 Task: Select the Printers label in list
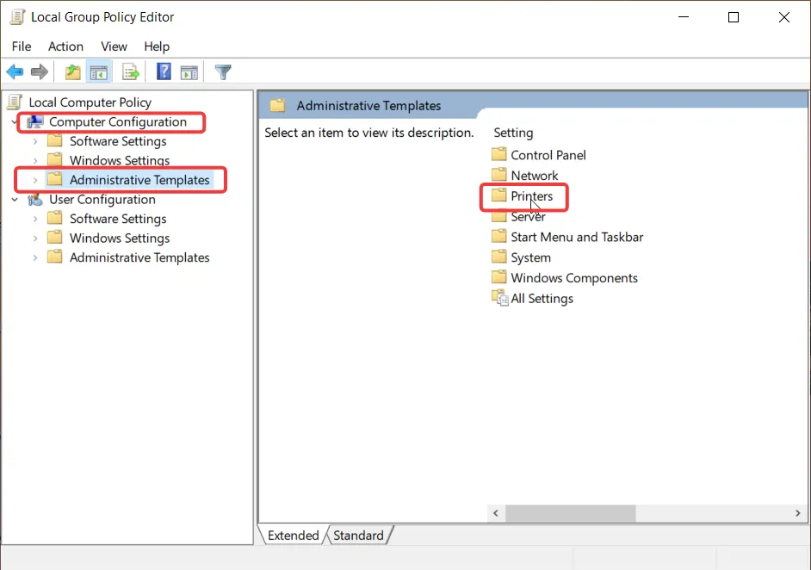pos(532,196)
